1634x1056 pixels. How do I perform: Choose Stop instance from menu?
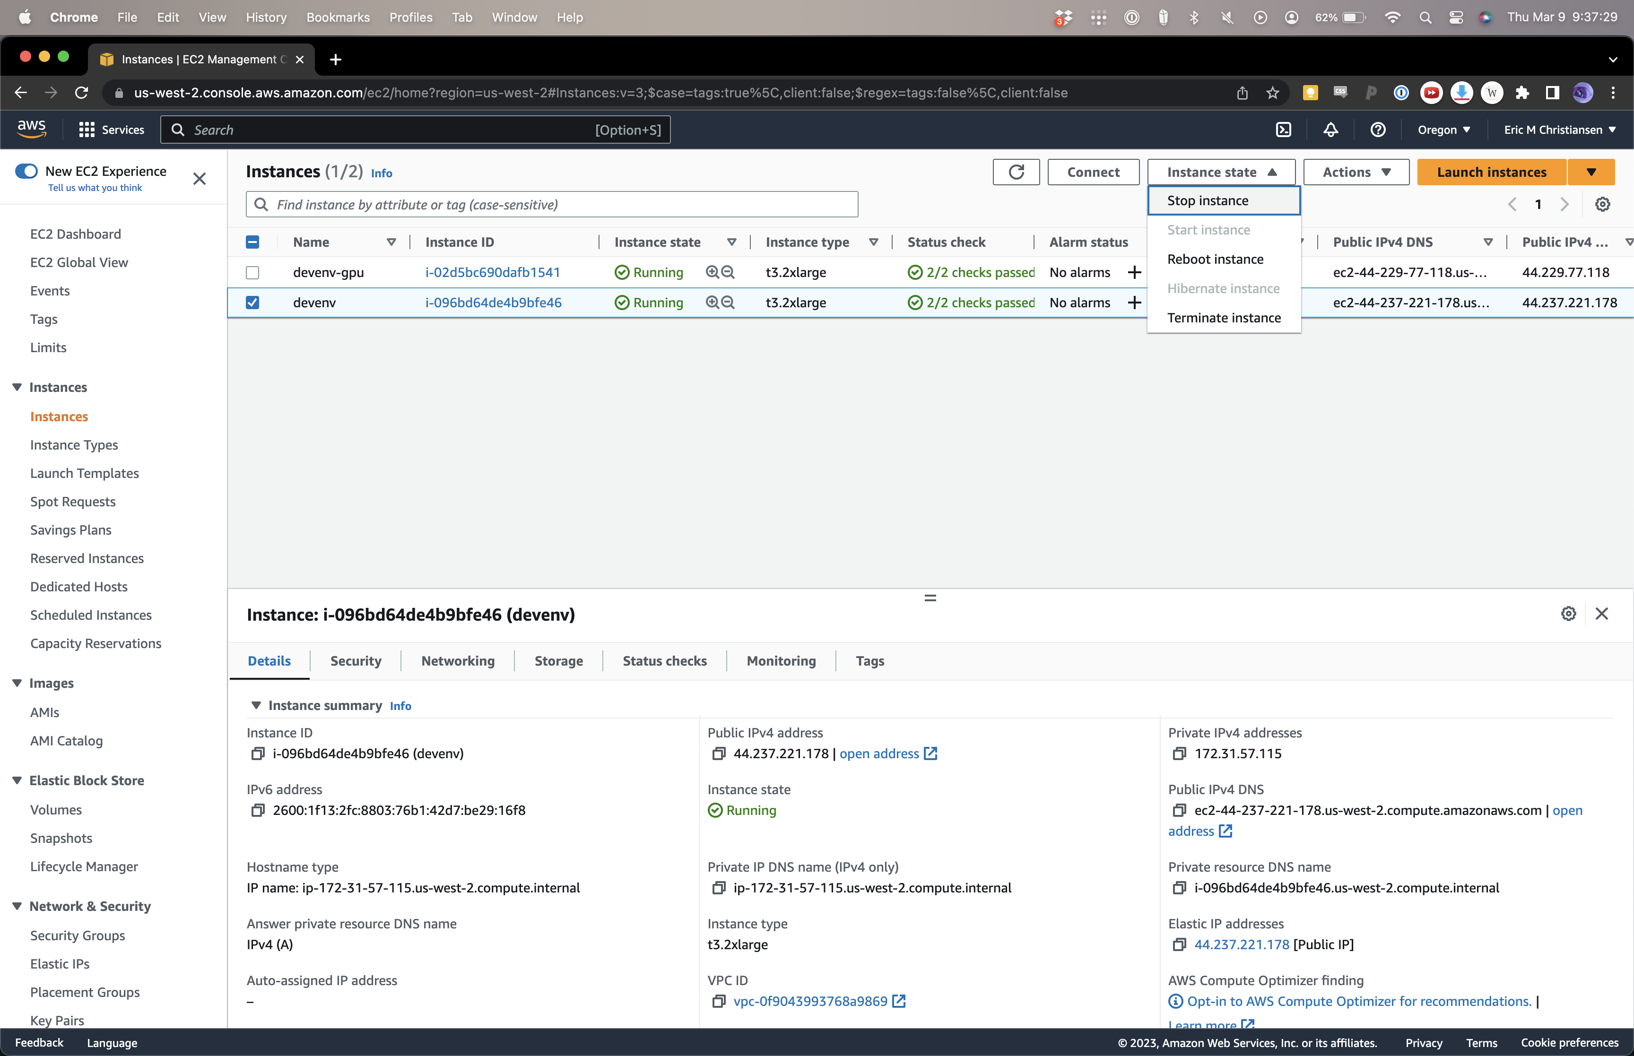[x=1208, y=201]
